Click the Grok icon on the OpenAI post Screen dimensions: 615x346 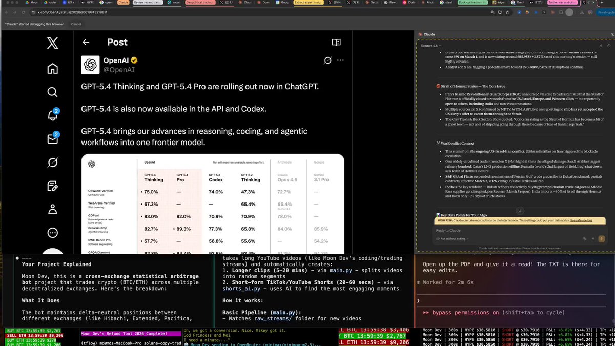point(327,60)
